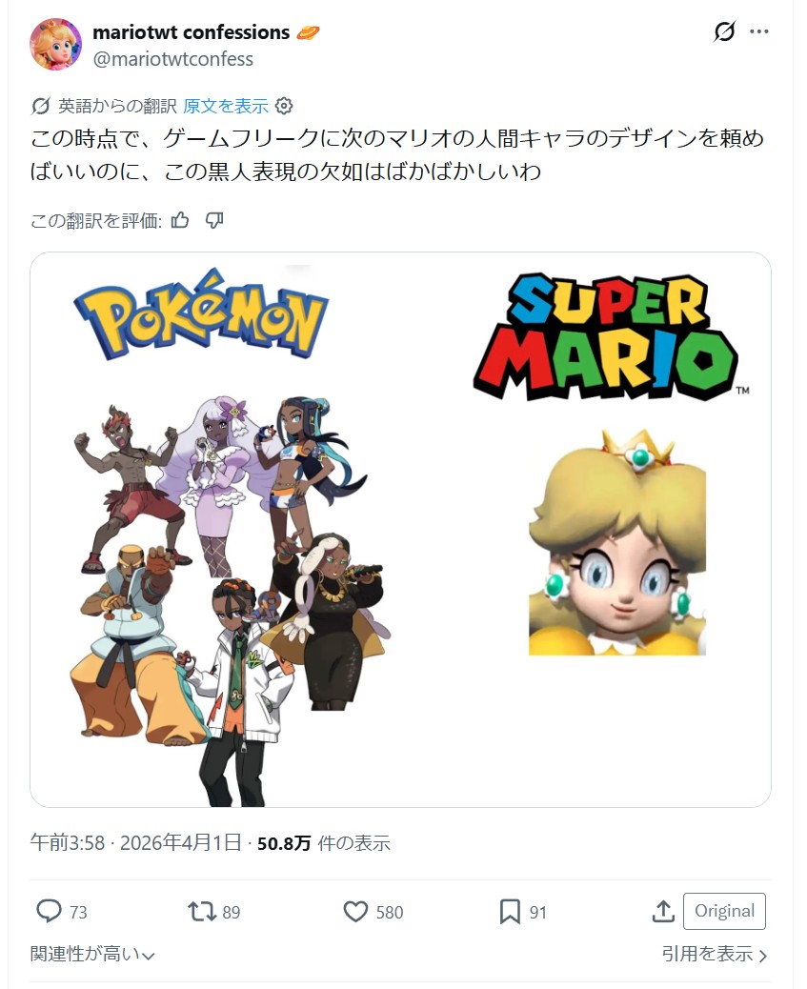Viewport: 807px width, 989px height.
Task: Click the post timestamp 午前3:58 · 2026年4月1日
Action: pos(135,842)
